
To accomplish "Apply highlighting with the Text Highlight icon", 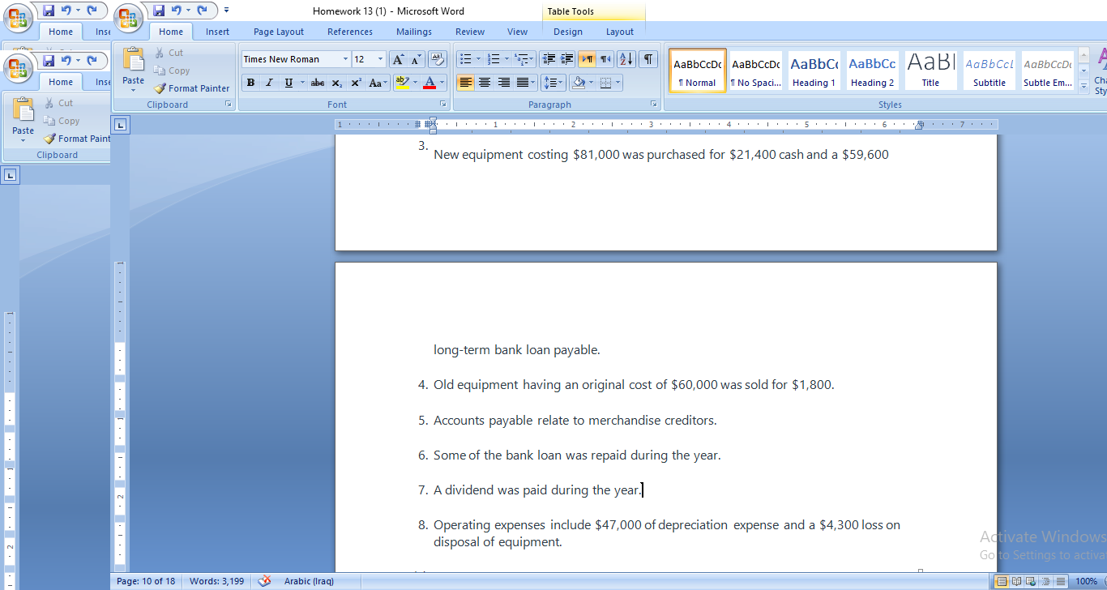I will [400, 82].
